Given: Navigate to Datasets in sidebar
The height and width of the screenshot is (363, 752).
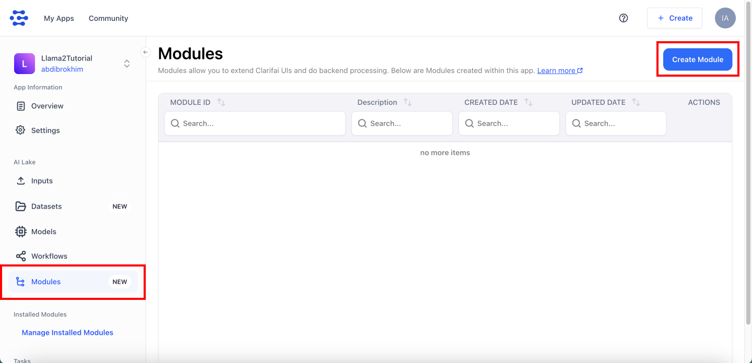Looking at the screenshot, I should coord(46,206).
